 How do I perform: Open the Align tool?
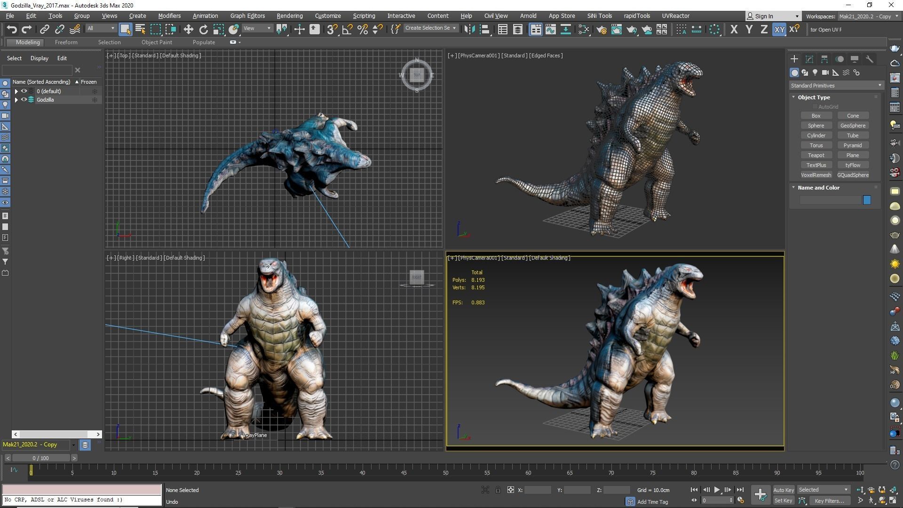484,29
